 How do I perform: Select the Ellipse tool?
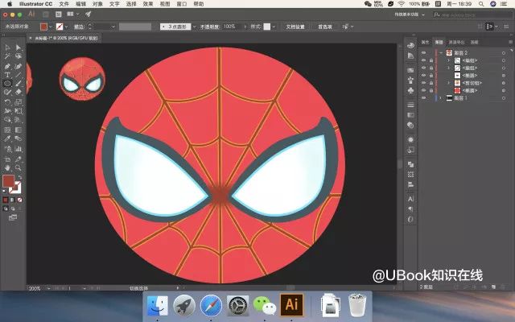tap(7, 84)
